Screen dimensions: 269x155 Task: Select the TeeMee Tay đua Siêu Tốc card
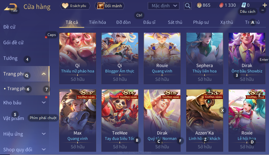tap(120, 121)
